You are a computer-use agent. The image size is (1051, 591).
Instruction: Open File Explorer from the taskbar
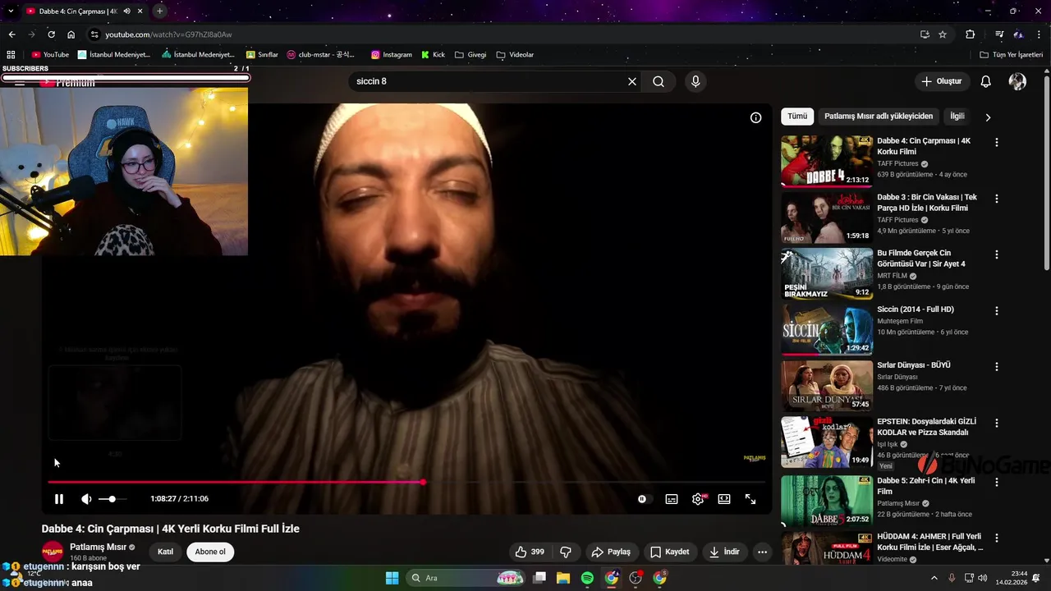(563, 578)
